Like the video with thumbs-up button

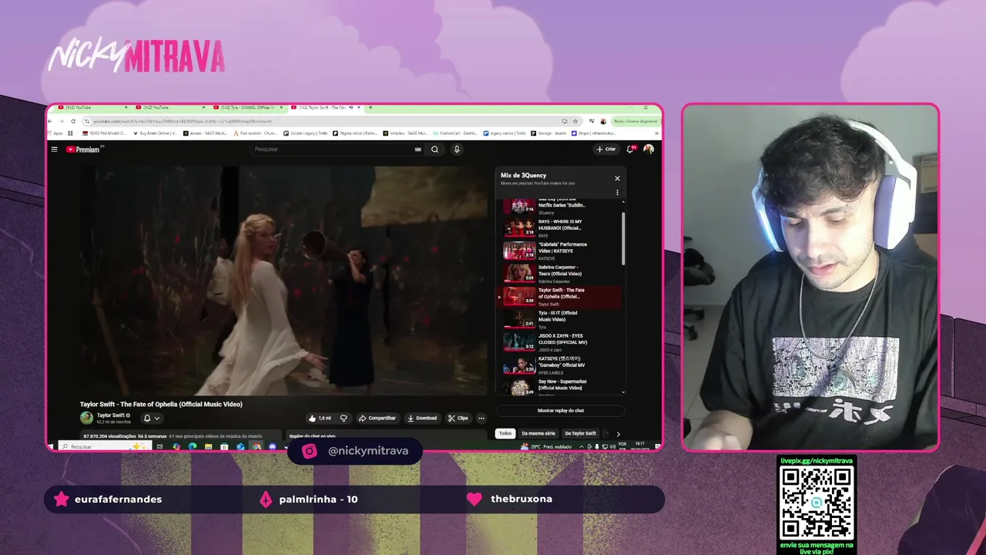coord(320,418)
